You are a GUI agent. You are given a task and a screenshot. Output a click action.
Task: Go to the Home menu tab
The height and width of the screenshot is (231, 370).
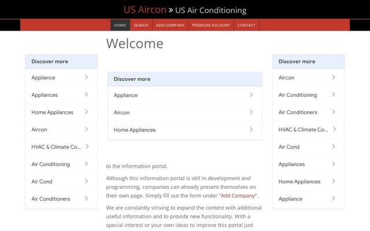point(120,25)
